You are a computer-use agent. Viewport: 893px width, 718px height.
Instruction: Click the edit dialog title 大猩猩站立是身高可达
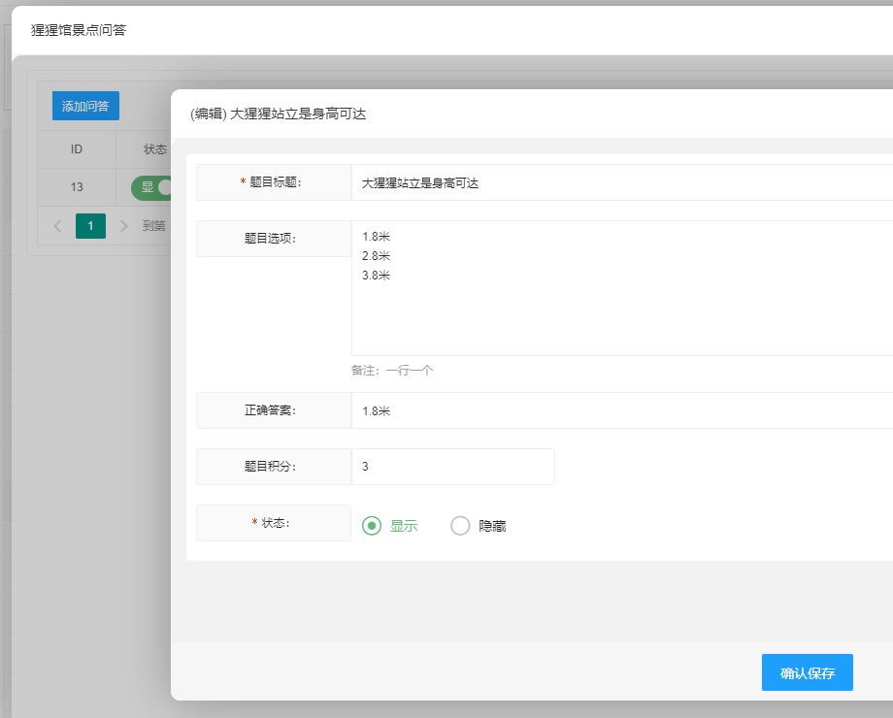point(278,114)
